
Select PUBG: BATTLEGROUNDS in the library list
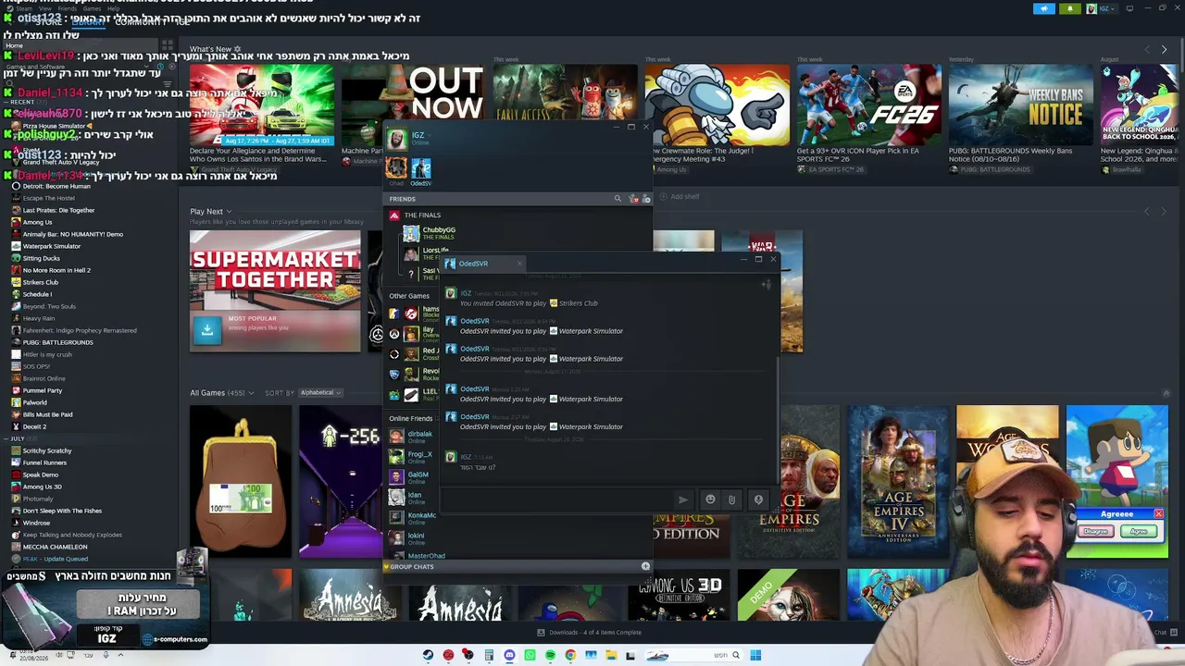pyautogui.click(x=57, y=342)
